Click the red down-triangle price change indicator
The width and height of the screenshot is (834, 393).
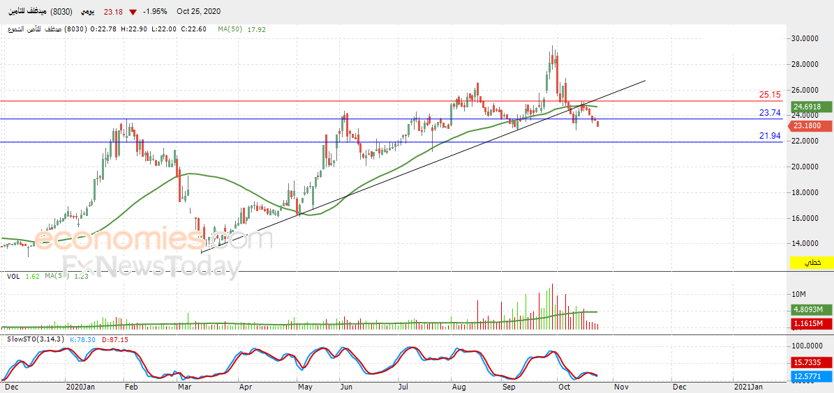click(133, 12)
